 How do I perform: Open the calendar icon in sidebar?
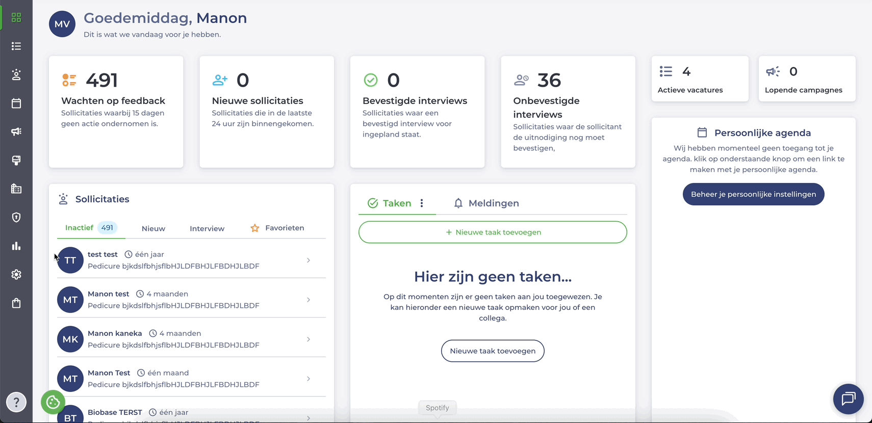16,103
